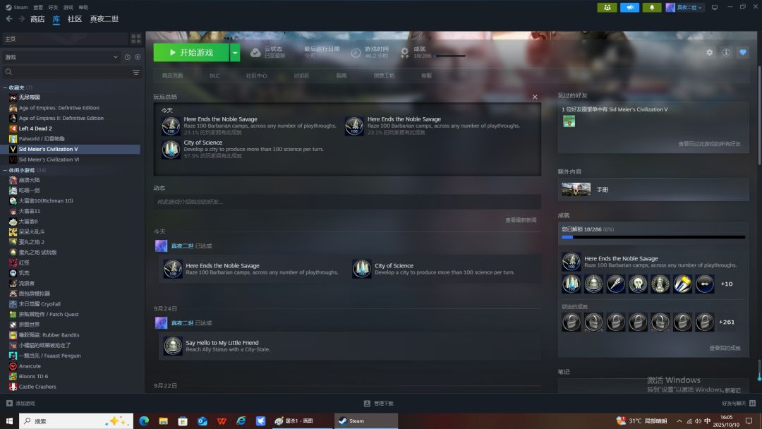Screen dimensions: 762x429
Task: Click the achievements gear icon in header bar
Action: click(x=405, y=52)
